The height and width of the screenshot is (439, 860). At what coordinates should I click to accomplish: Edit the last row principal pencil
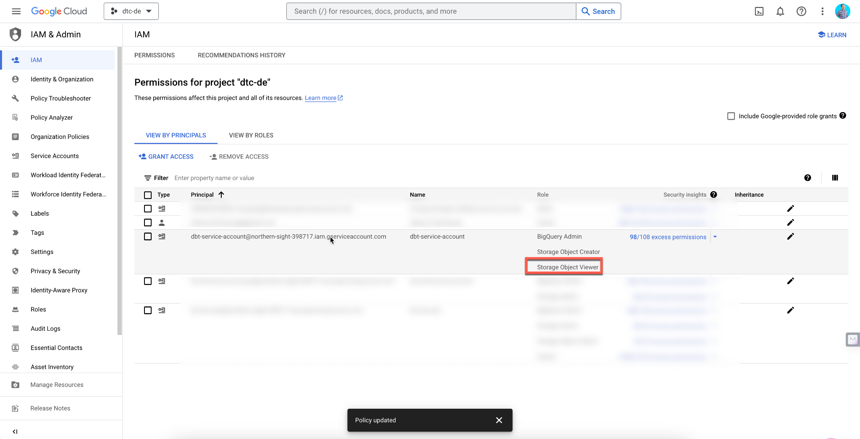tap(790, 310)
